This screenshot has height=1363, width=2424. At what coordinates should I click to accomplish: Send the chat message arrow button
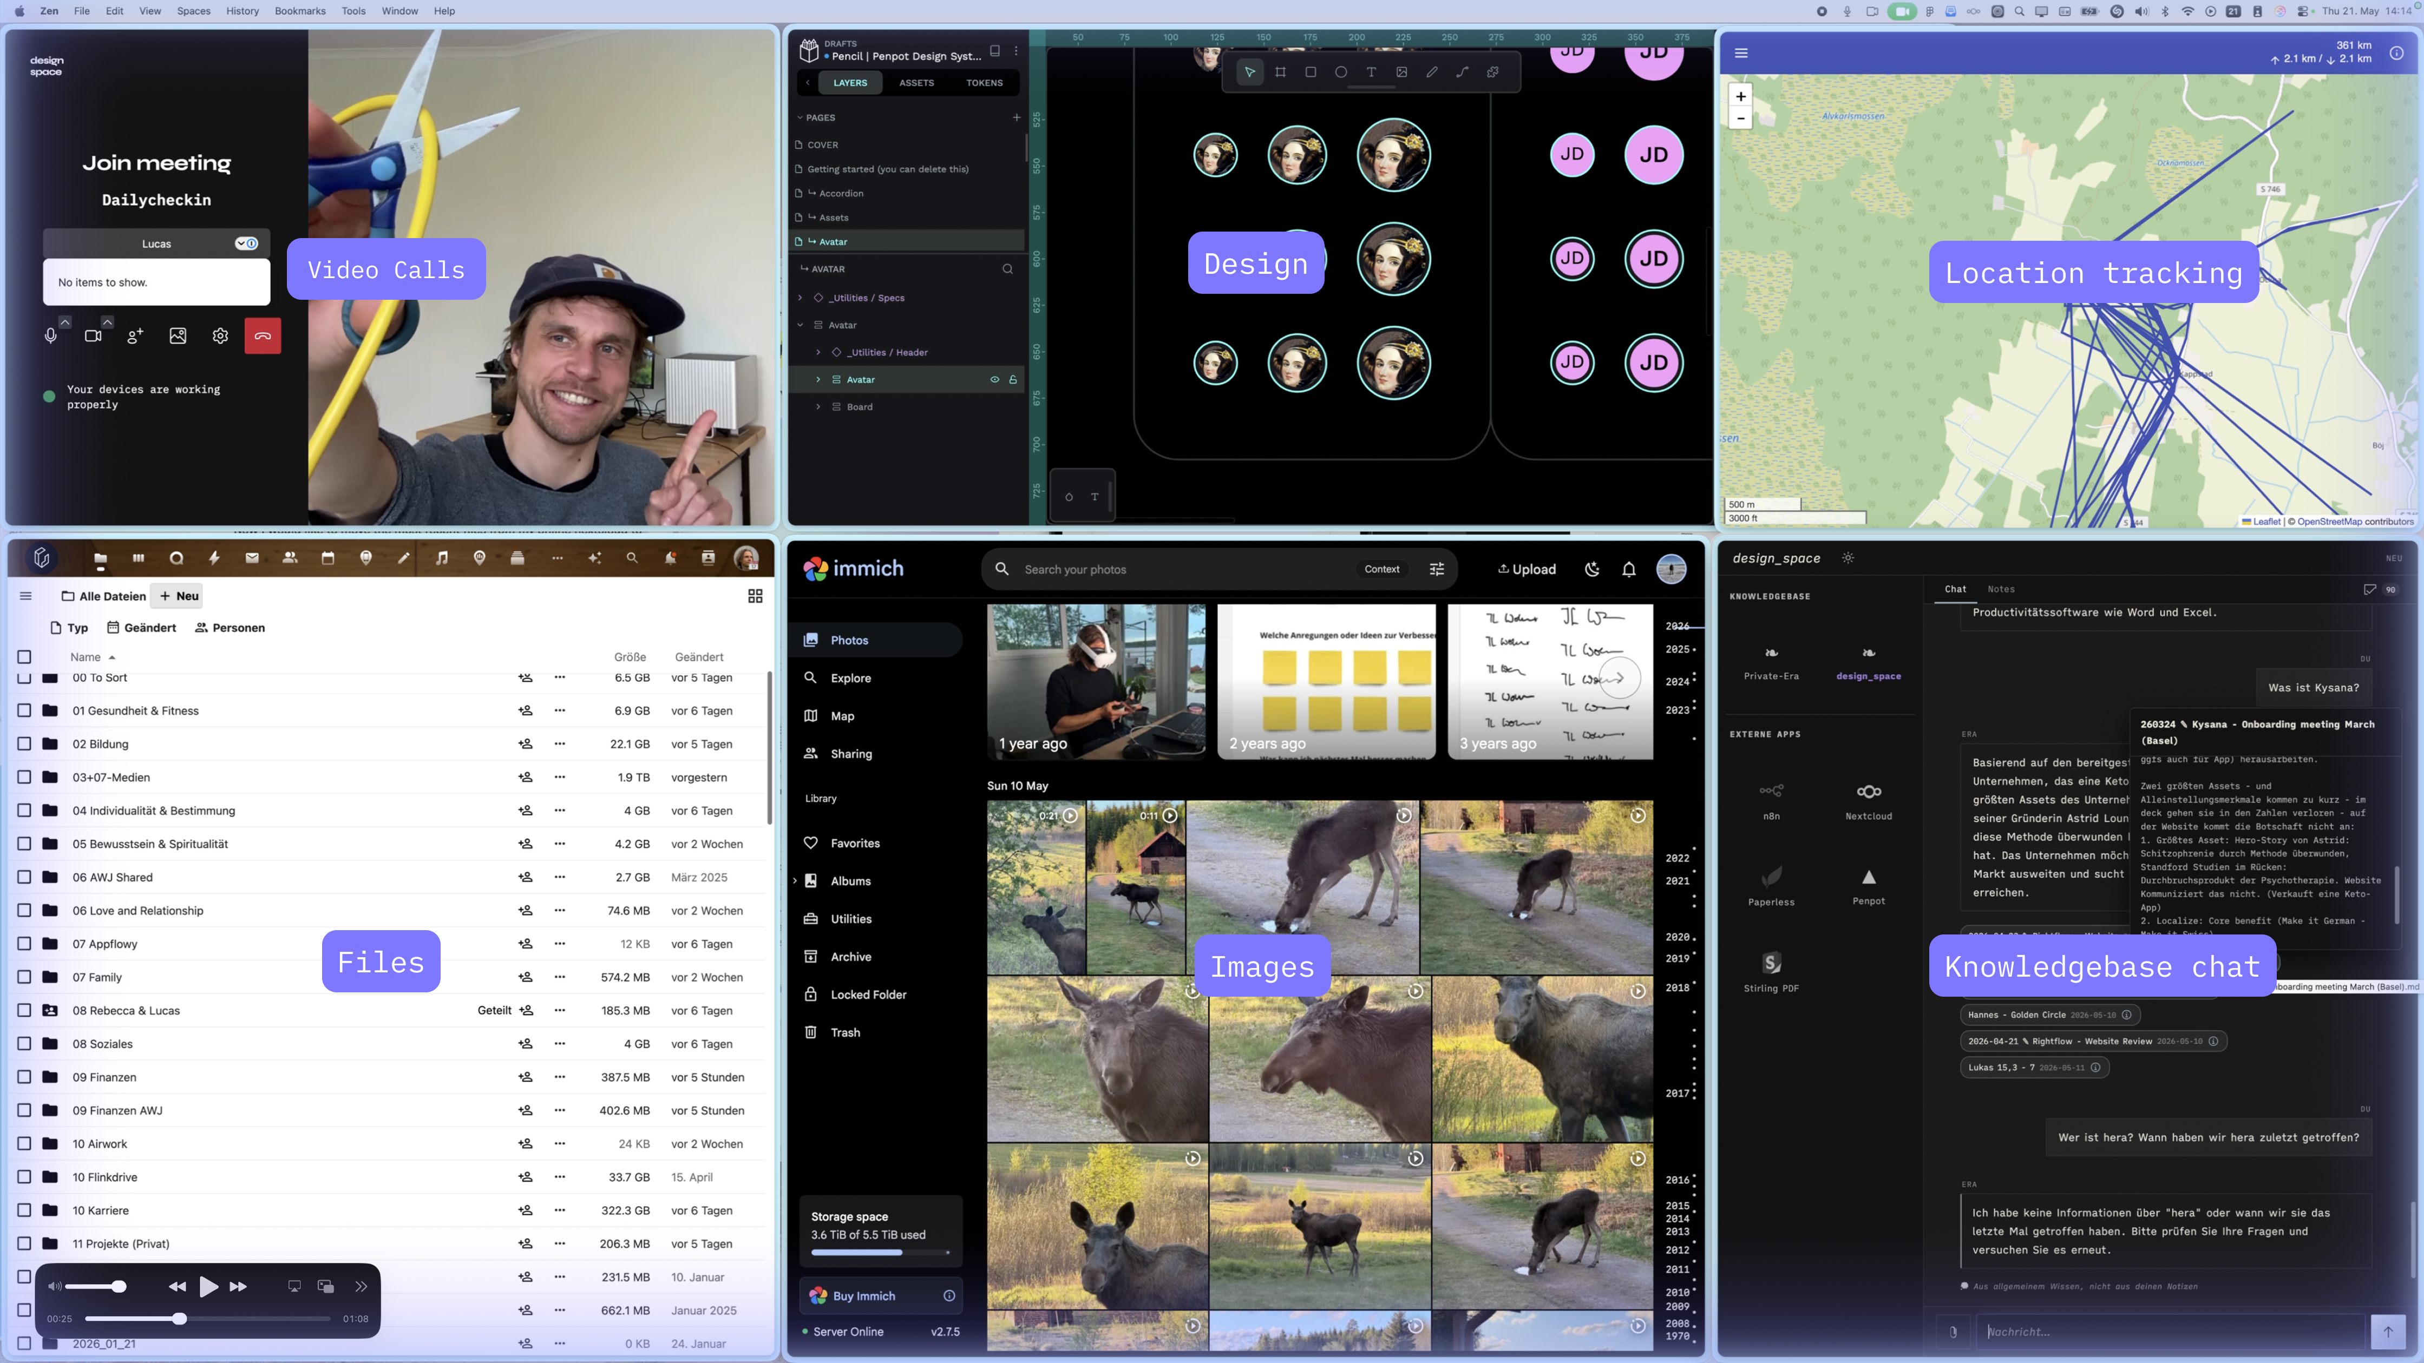coord(2387,1332)
